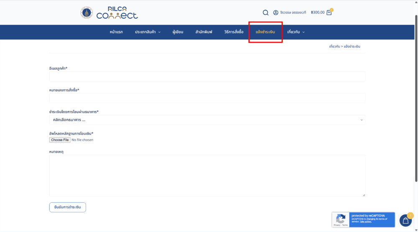Click the account name next to avatar
Viewport: 418px width, 232px height.
293,13
